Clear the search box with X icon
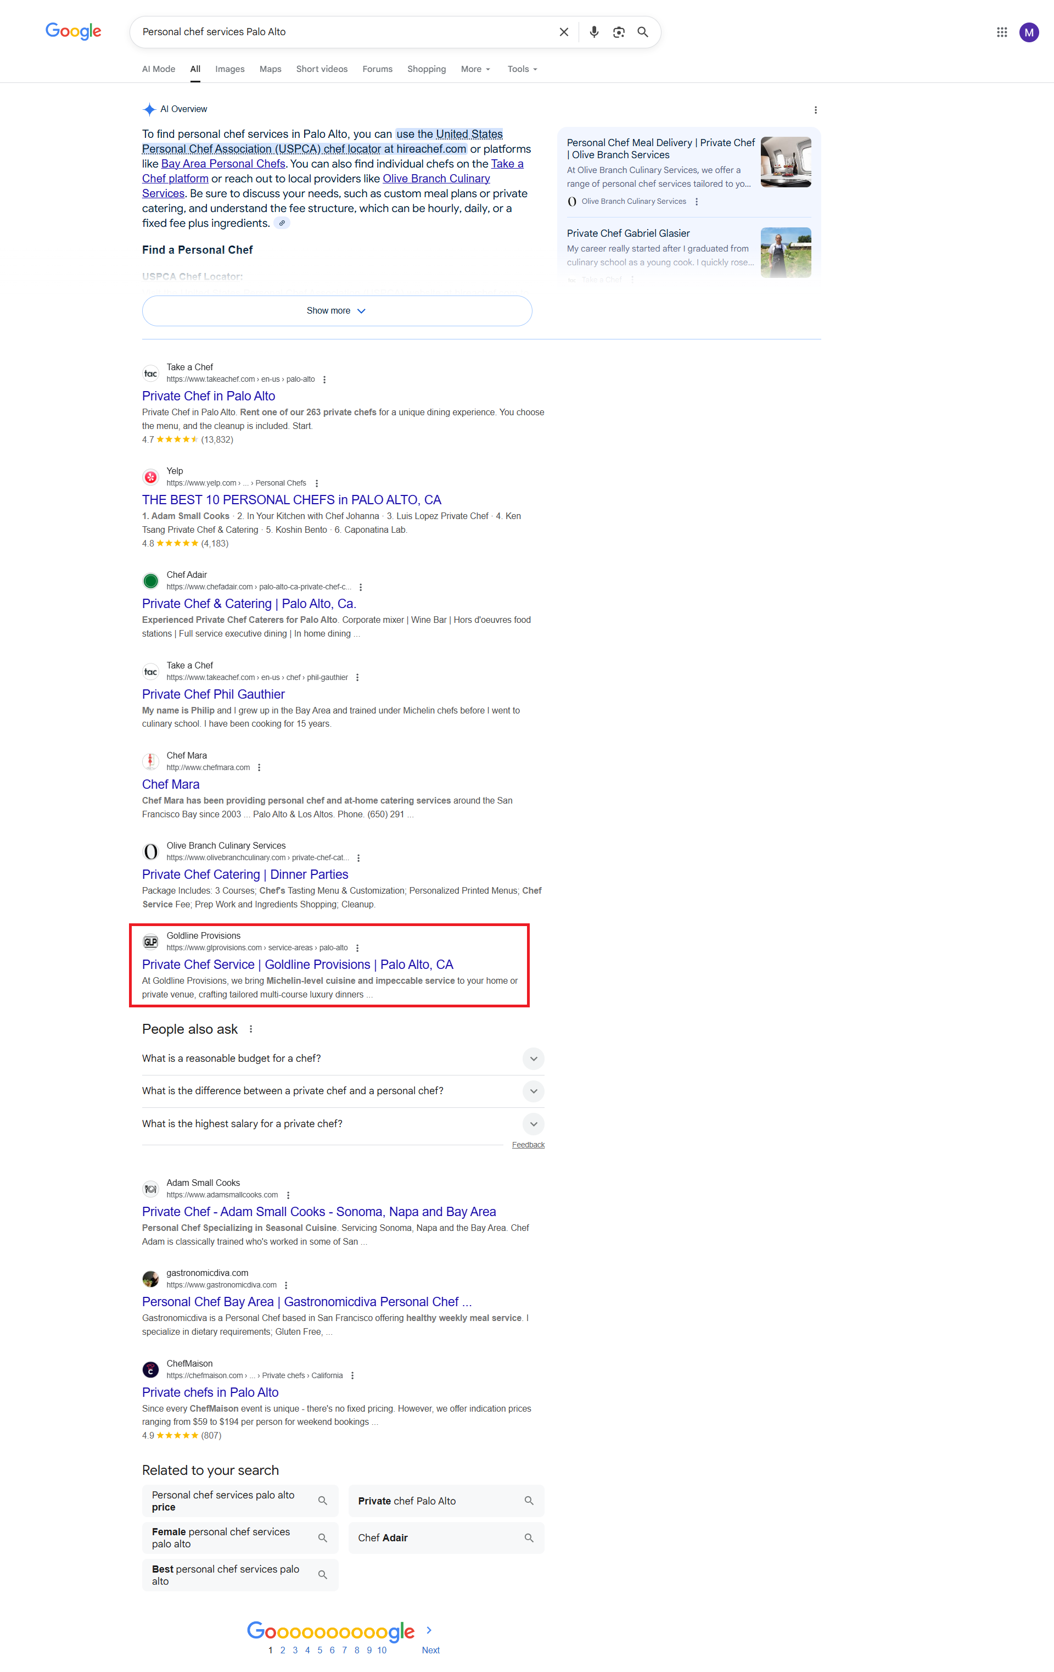Screen dimensions: 1054x1672 [563, 32]
